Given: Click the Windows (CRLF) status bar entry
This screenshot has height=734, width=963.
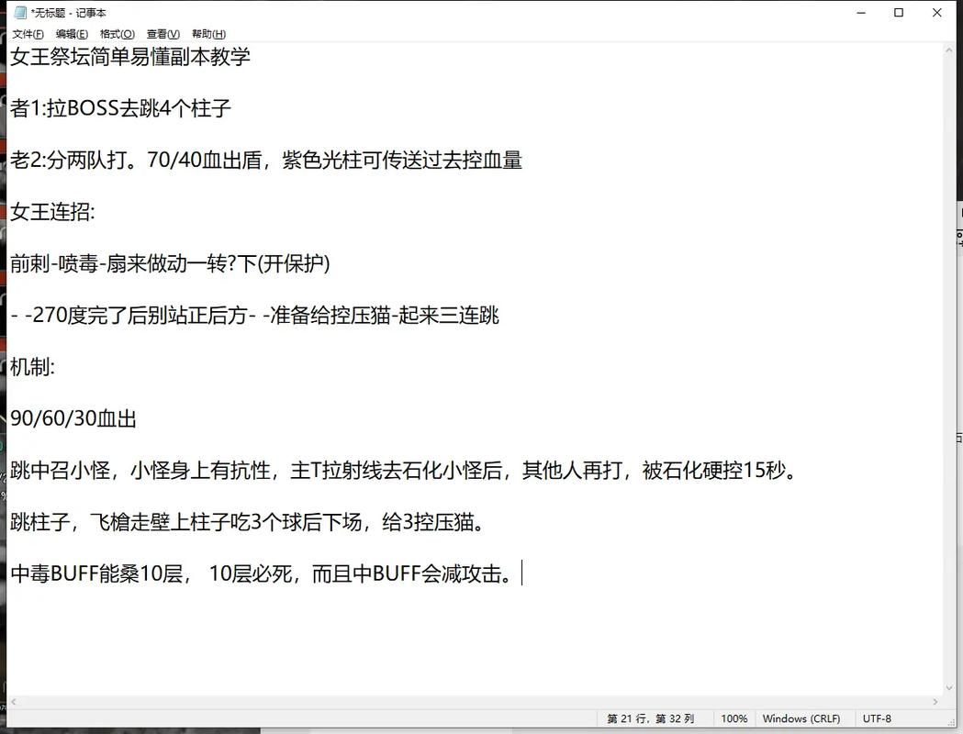Looking at the screenshot, I should click(x=801, y=718).
